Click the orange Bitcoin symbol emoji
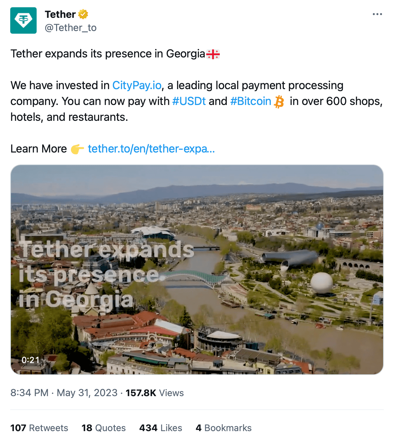The image size is (394, 443). (279, 102)
